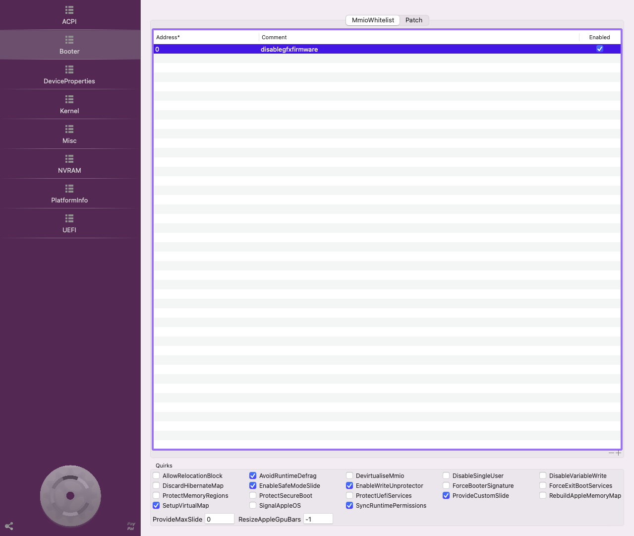Navigate to the UEFI section
The width and height of the screenshot is (634, 536).
[x=69, y=223]
